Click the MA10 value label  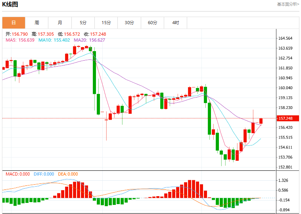pyautogui.click(x=54, y=40)
